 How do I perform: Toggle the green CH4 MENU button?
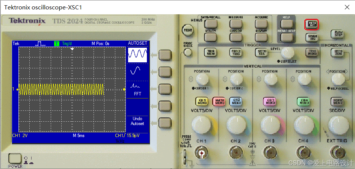tap(304, 101)
